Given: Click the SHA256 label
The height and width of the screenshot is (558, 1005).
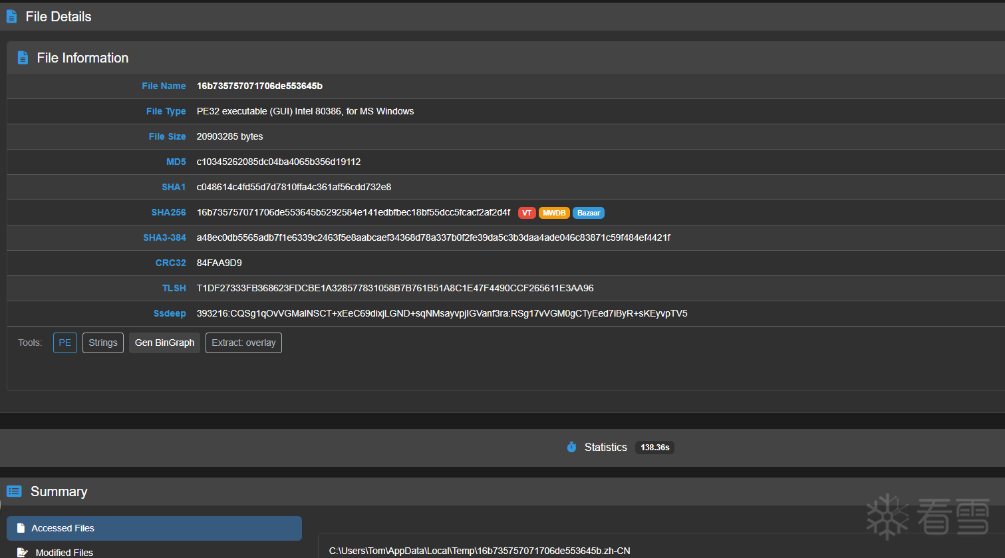Looking at the screenshot, I should [169, 212].
